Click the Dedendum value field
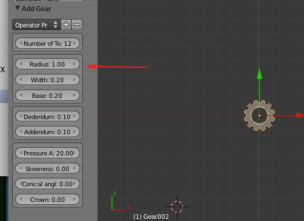Viewport: 304px width, 221px height. point(48,116)
